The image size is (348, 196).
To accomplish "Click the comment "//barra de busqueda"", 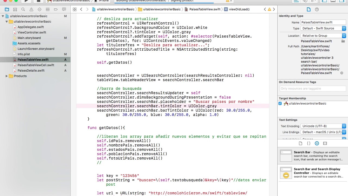I will [x=119, y=88].
